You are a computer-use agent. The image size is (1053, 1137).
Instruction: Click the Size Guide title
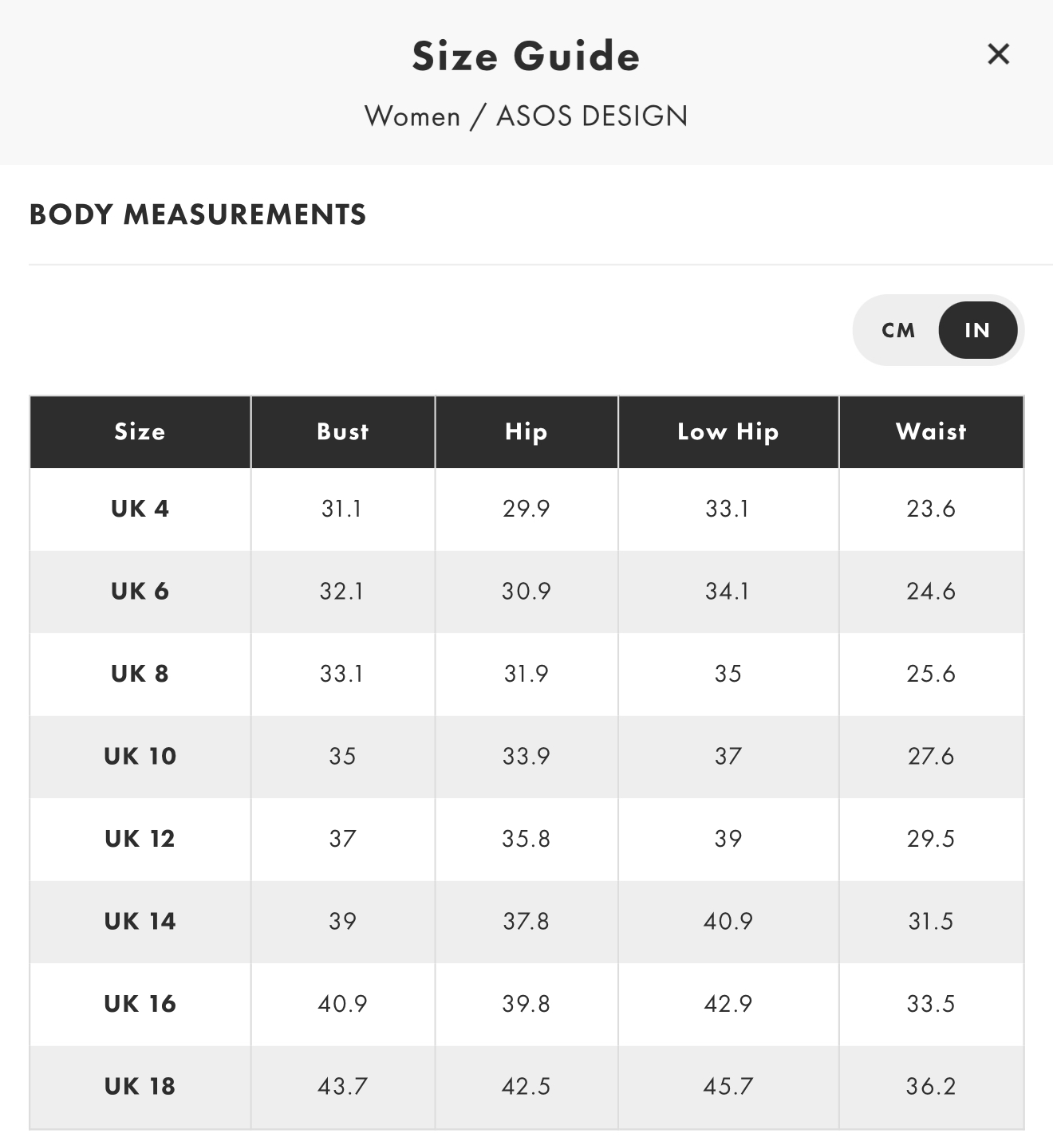(526, 56)
